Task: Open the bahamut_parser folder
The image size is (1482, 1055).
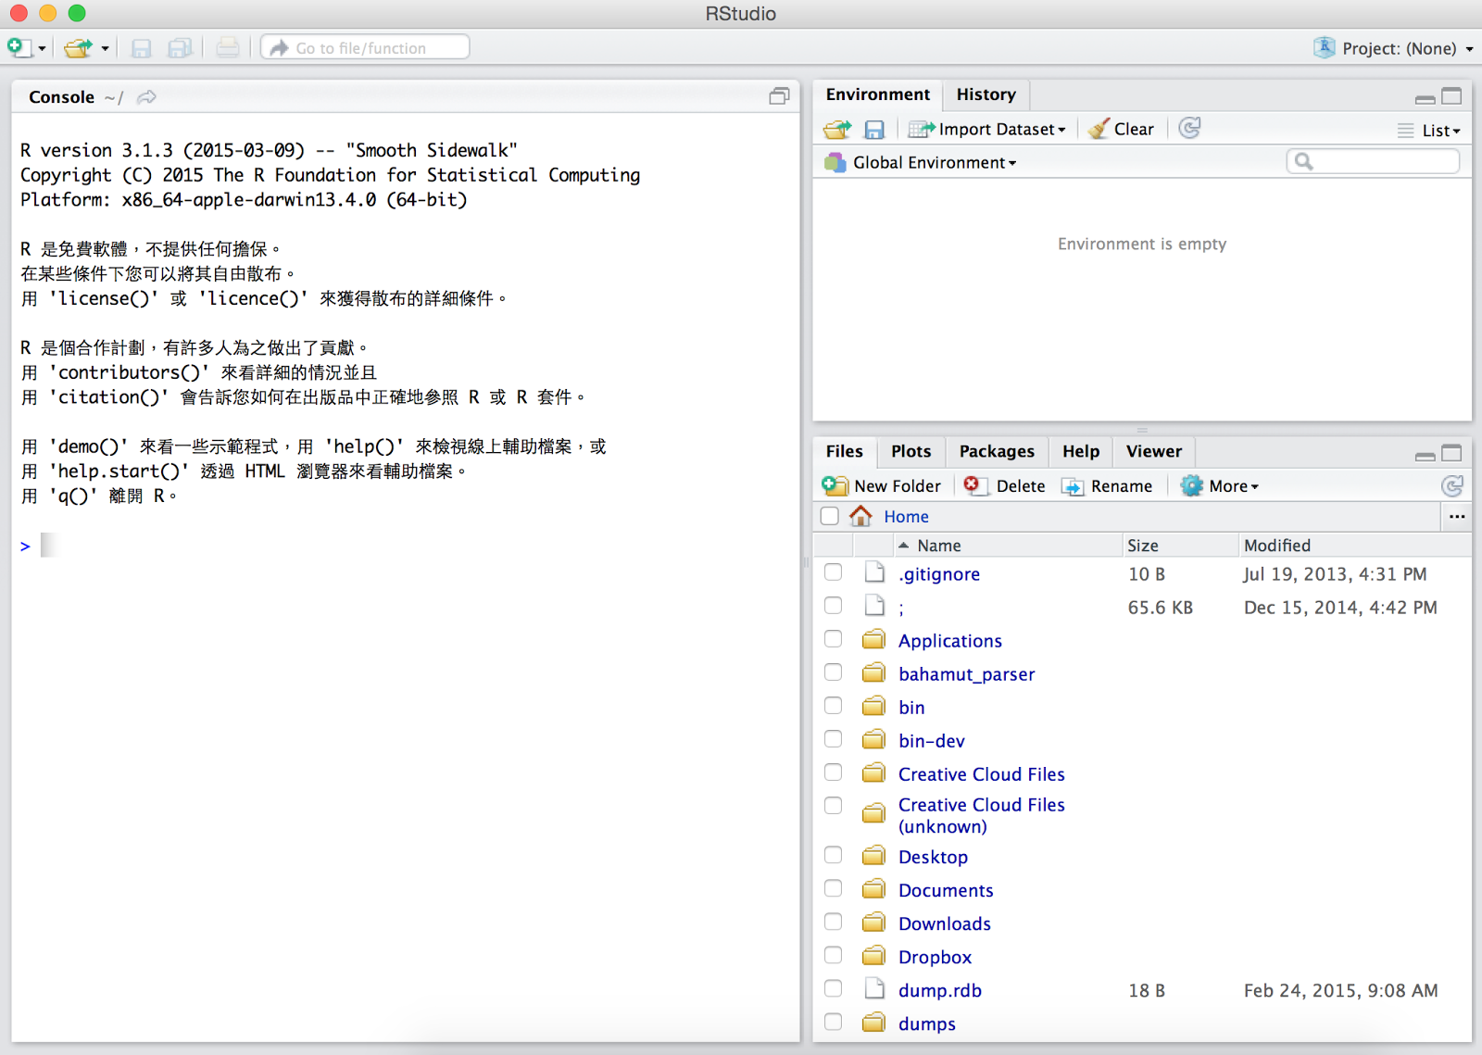Action: (x=966, y=674)
